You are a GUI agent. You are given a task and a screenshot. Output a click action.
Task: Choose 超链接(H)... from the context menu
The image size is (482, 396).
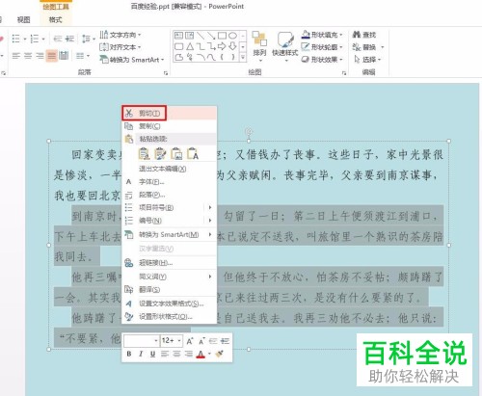point(169,263)
